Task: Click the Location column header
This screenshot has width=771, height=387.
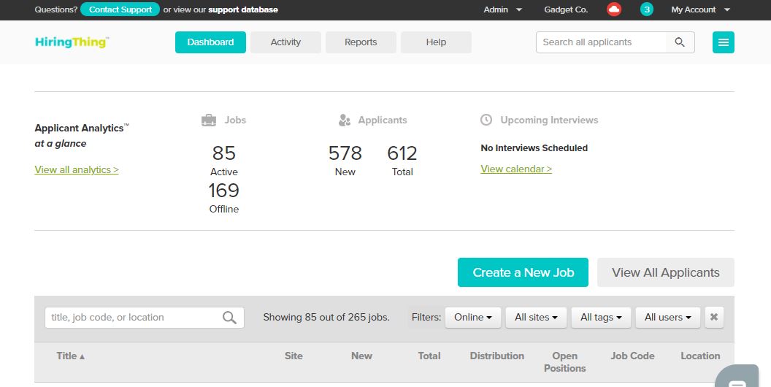Action: (x=700, y=356)
